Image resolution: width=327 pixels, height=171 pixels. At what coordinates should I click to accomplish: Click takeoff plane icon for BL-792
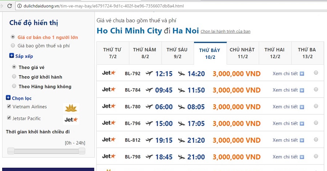pyautogui.click(x=149, y=73)
